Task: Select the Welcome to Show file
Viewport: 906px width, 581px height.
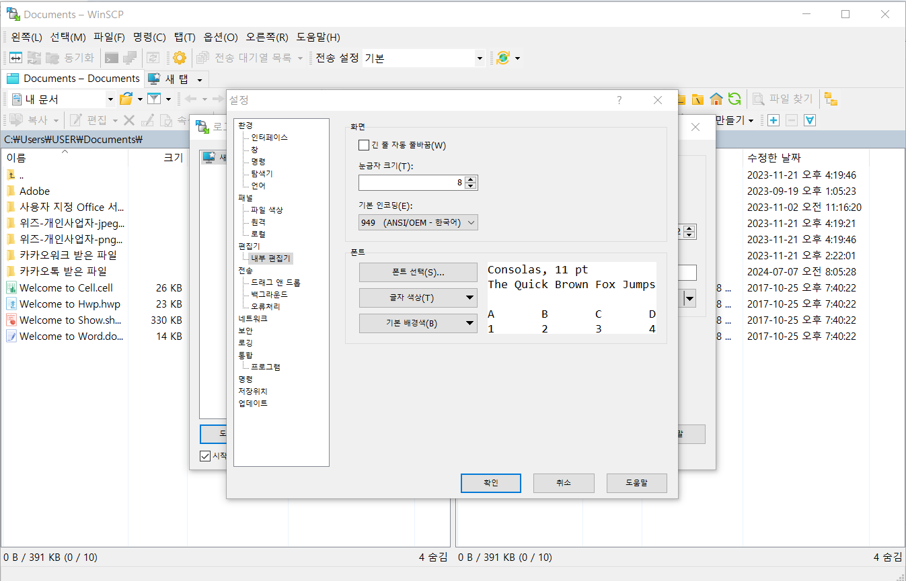Action: pos(70,320)
